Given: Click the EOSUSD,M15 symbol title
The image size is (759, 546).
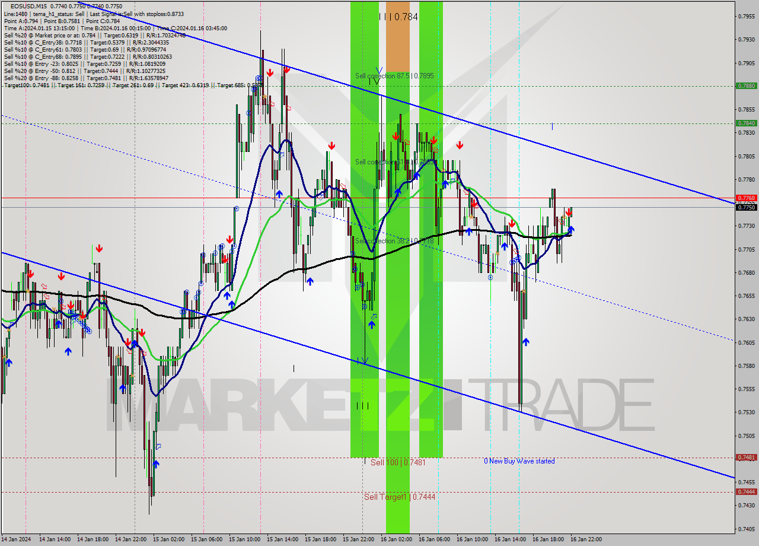Looking at the screenshot, I should pyautogui.click(x=30, y=6).
